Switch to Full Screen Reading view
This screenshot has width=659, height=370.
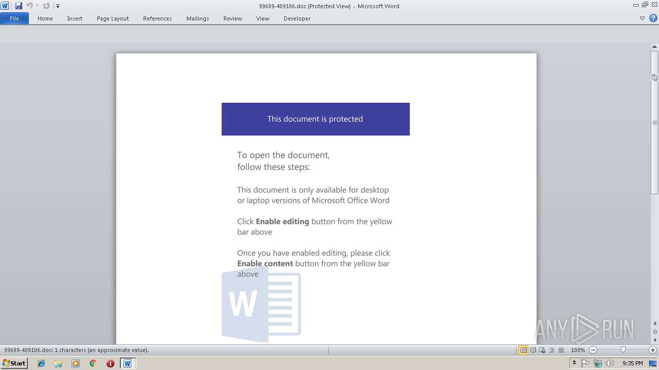pyautogui.click(x=533, y=350)
